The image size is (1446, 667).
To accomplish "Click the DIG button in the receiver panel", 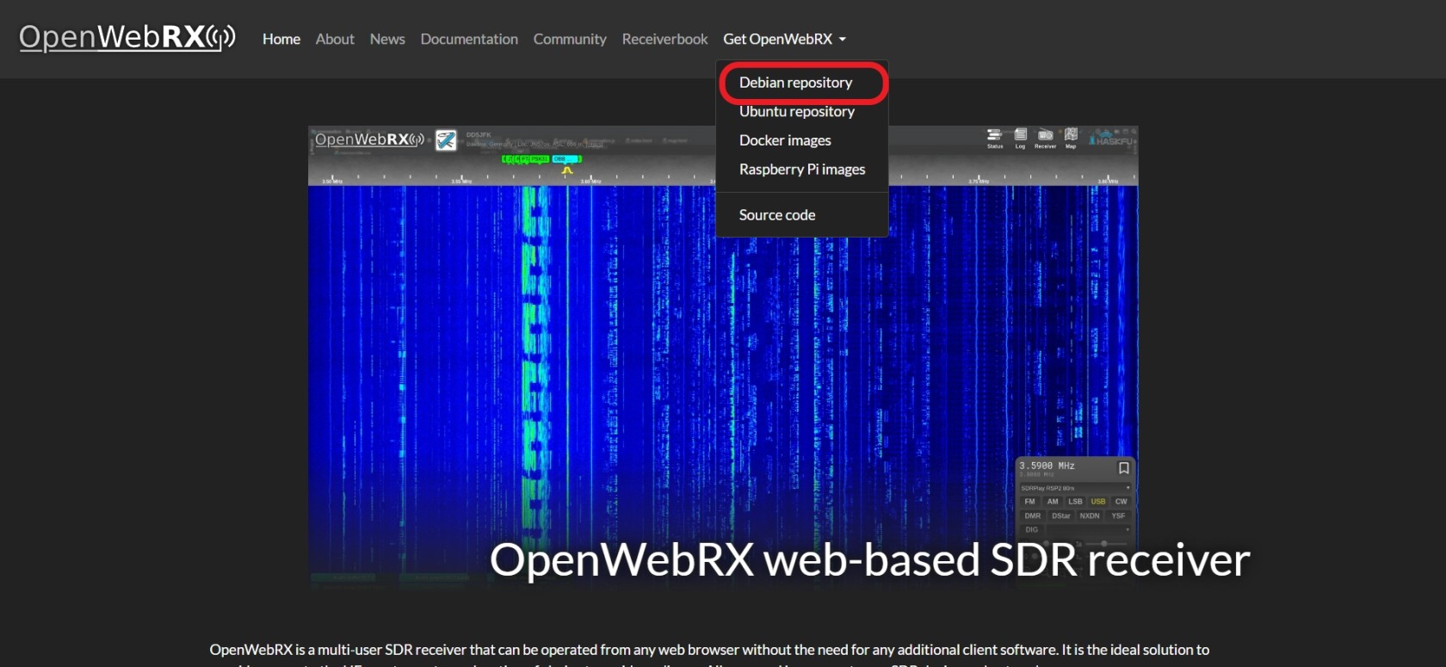I will click(x=1031, y=530).
